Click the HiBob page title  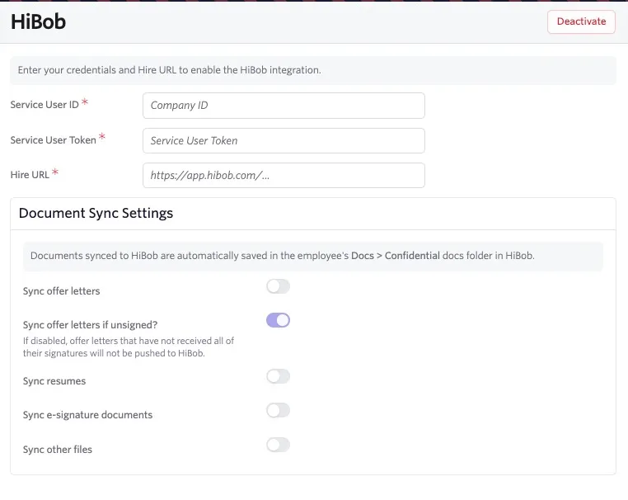(38, 21)
